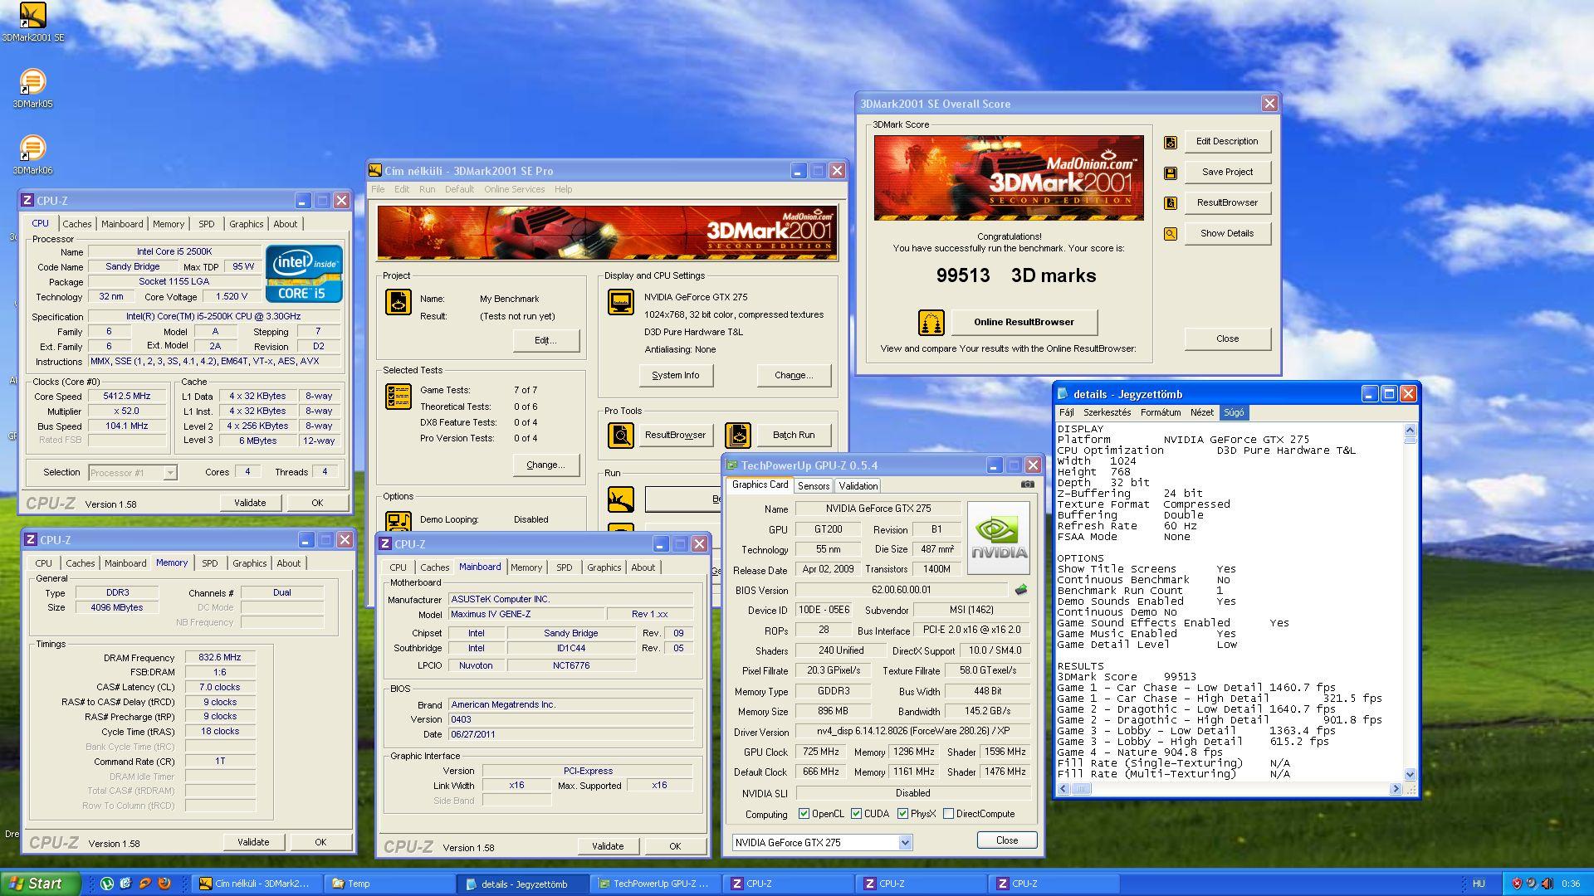Click the BIOS Version field in GPU-Z
The width and height of the screenshot is (1594, 896).
pyautogui.click(x=902, y=590)
